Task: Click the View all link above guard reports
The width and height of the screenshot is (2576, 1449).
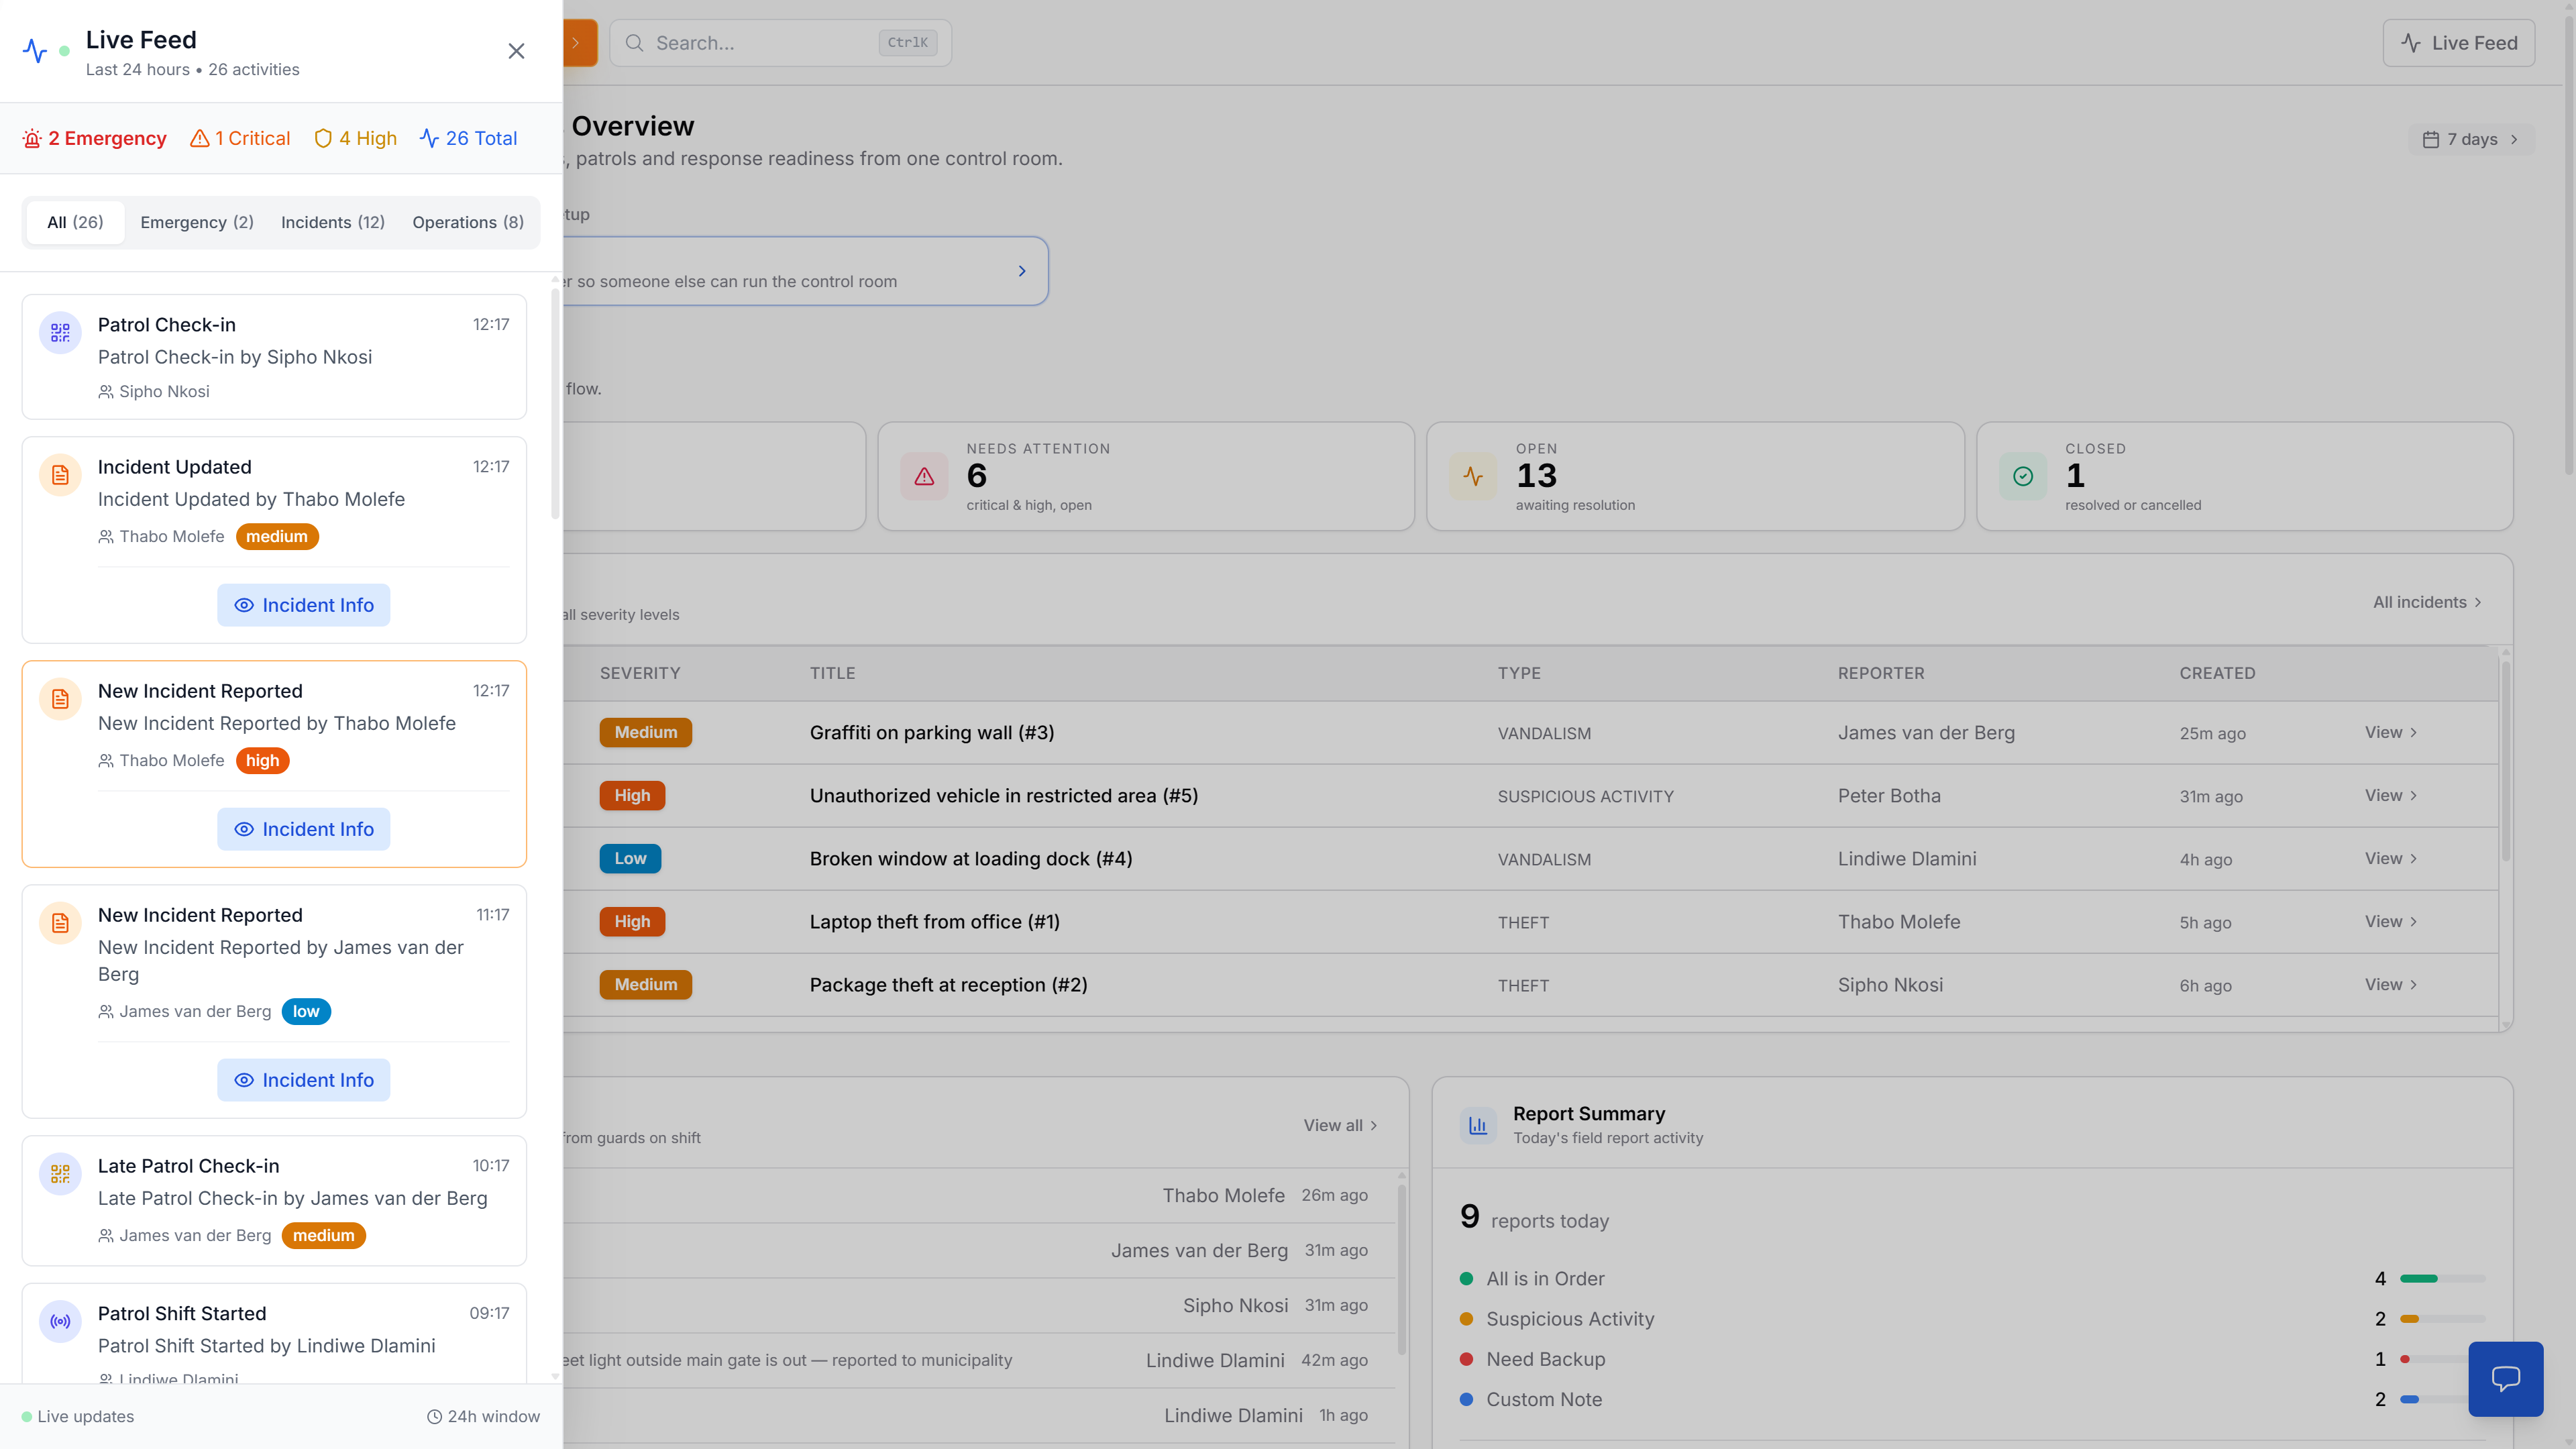Action: (x=1340, y=1125)
